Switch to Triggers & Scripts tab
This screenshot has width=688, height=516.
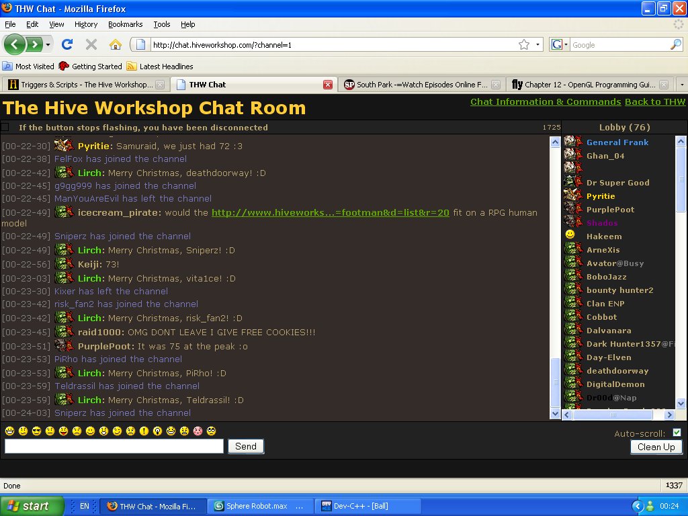pos(85,85)
